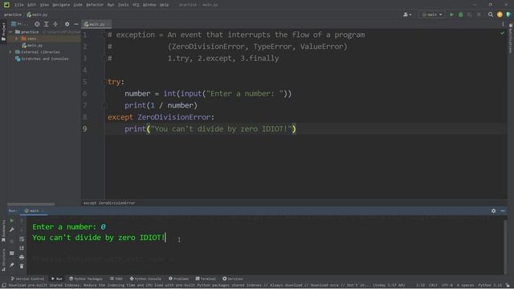The width and height of the screenshot is (514, 289).
Task: Click the Project panel horizontal scrollbar
Action: (31, 204)
